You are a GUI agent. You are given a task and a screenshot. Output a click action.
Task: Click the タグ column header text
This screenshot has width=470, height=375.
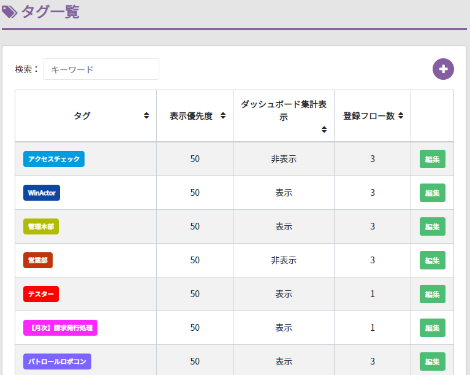(82, 115)
